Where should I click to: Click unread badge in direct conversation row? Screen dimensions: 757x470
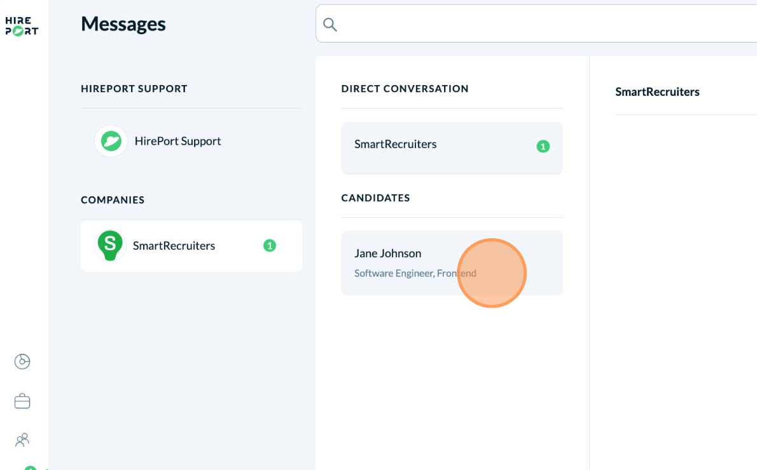click(x=543, y=146)
